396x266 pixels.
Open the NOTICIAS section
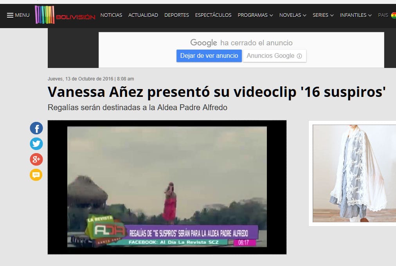[111, 15]
